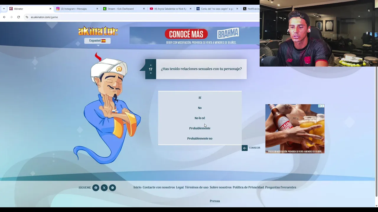Switch to the Coria article tab
Screen dimensions: 378x212
217,9
